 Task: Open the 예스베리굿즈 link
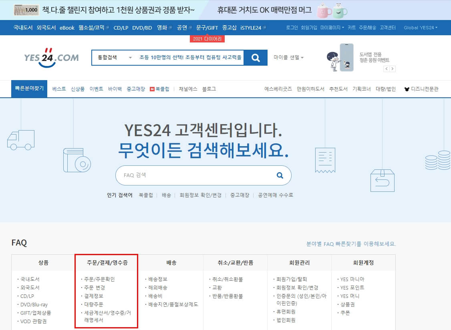[278, 89]
